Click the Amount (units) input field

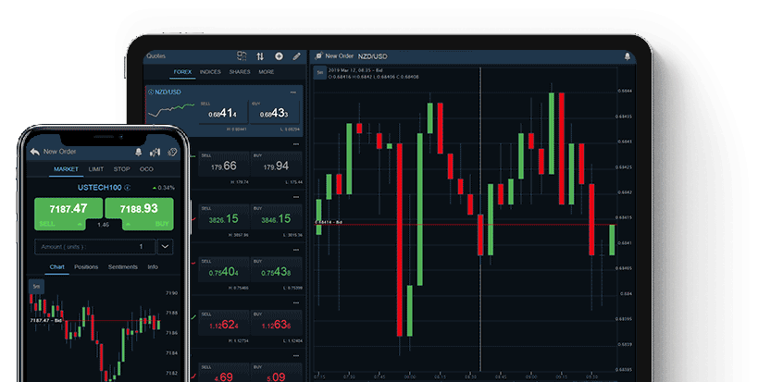click(x=93, y=247)
